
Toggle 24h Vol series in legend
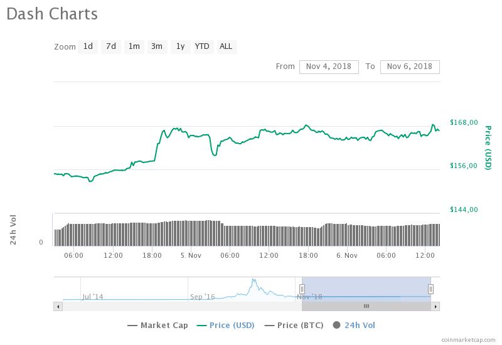354,326
